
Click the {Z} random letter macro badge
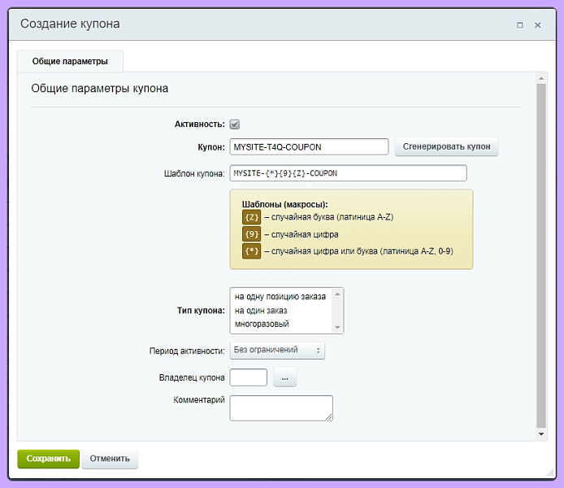(x=251, y=217)
